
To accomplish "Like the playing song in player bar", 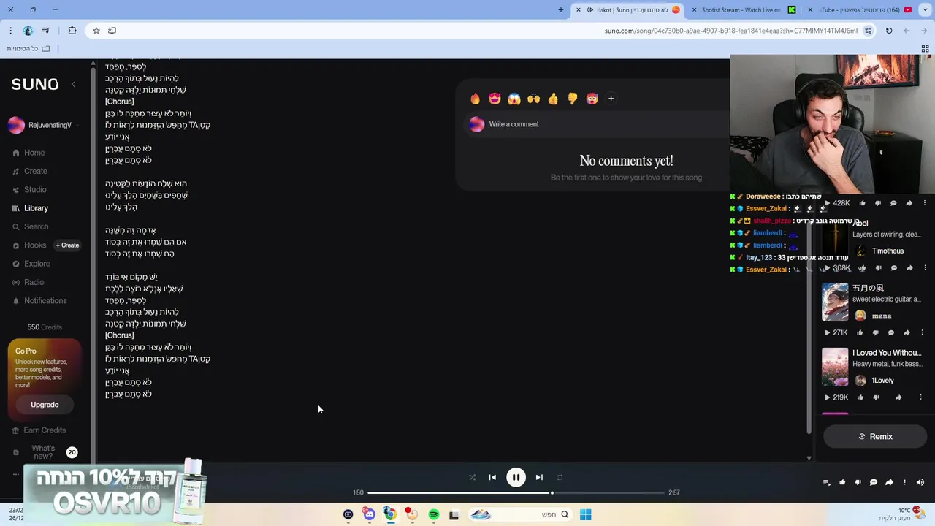I will 842,482.
